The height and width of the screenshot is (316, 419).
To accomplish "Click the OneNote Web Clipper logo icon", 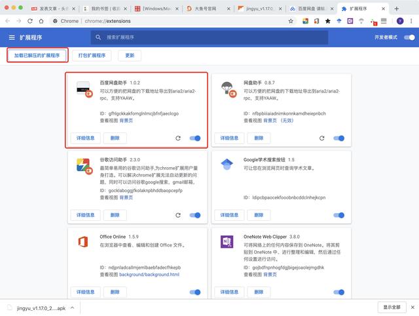I will pyautogui.click(x=227, y=242).
